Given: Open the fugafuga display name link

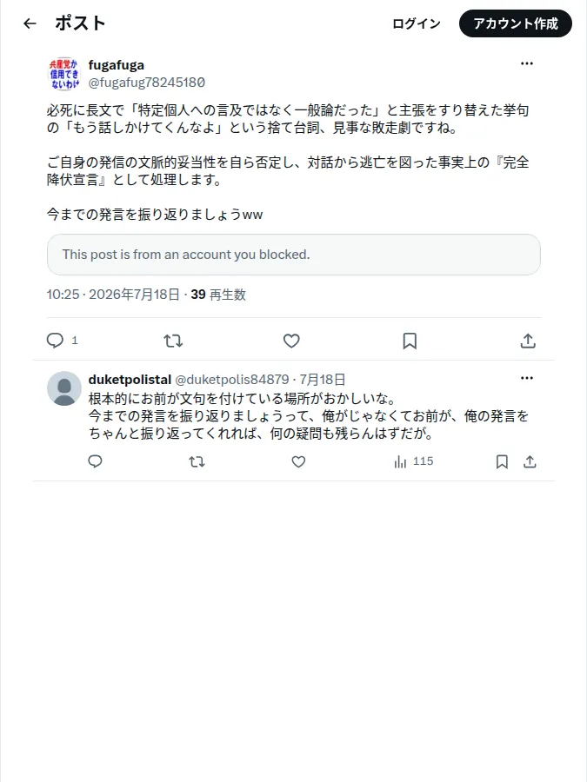Looking at the screenshot, I should coord(117,65).
